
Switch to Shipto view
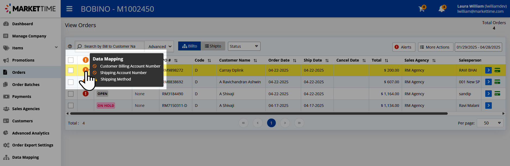coord(213,46)
